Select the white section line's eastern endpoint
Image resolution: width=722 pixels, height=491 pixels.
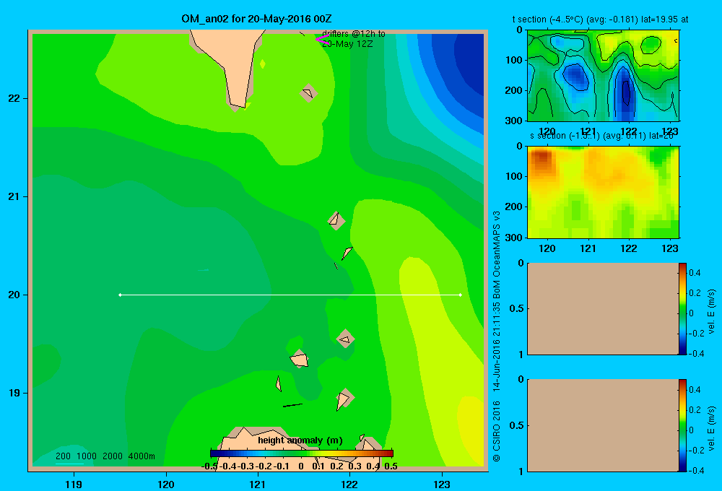[461, 295]
